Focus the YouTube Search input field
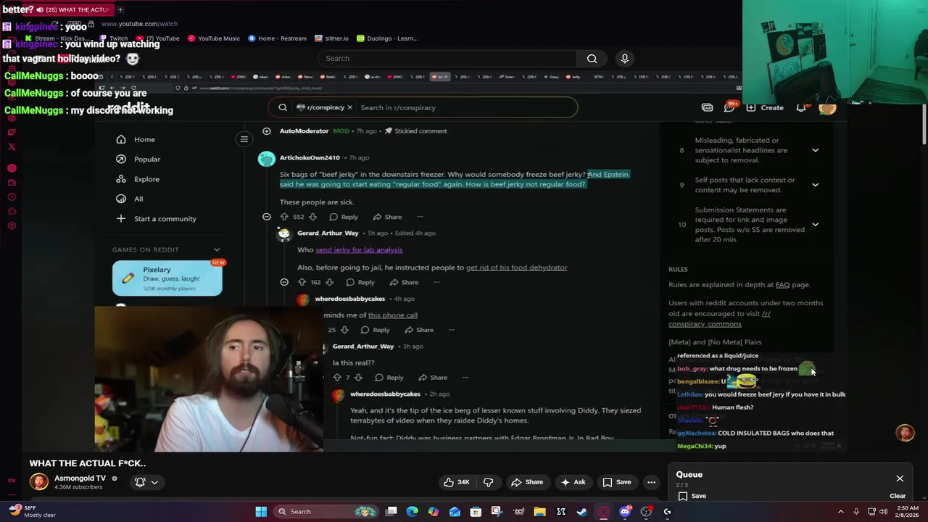 (447, 59)
